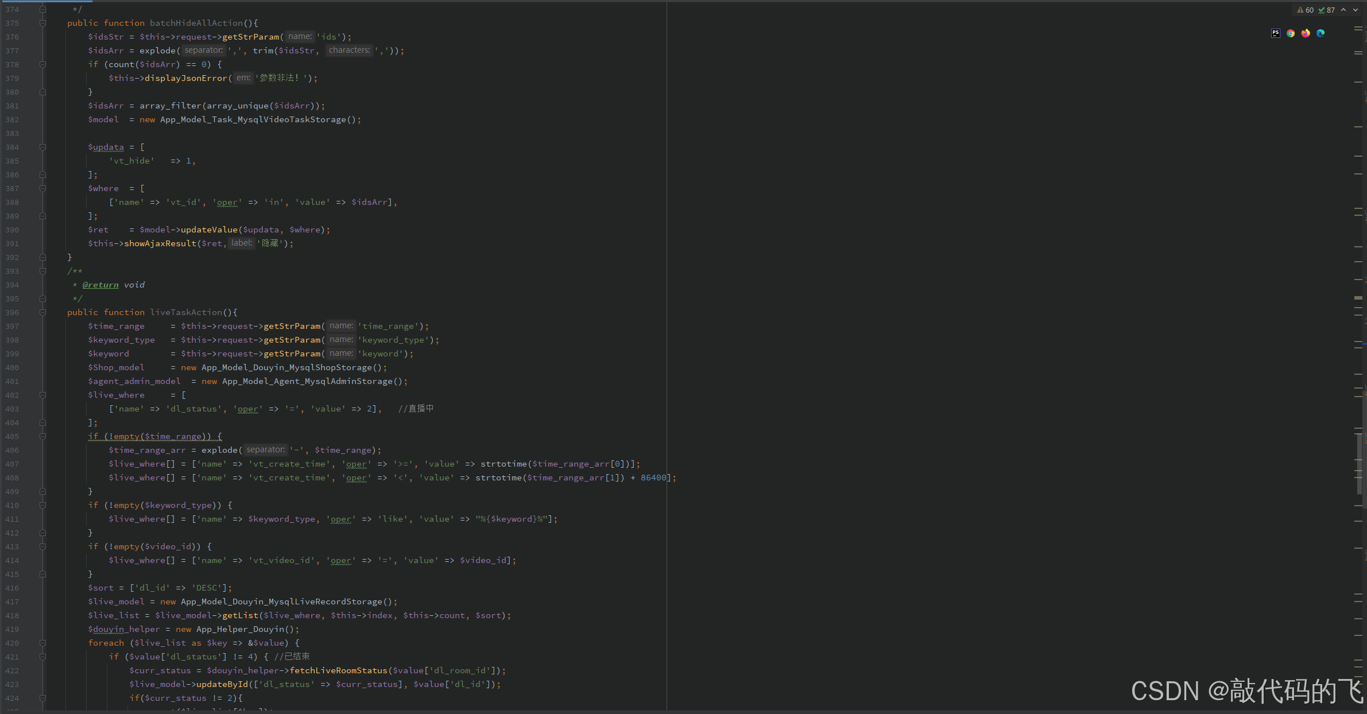Place cursor on App_Model_Task_MysqlVideoTaskStorage class name
The height and width of the screenshot is (714, 1367).
coord(253,119)
